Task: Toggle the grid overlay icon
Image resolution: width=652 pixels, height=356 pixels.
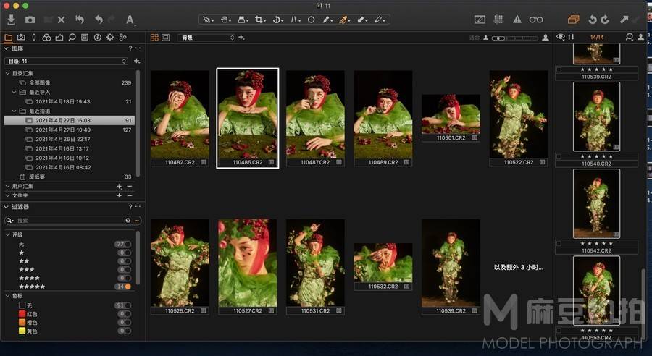Action: tap(498, 20)
